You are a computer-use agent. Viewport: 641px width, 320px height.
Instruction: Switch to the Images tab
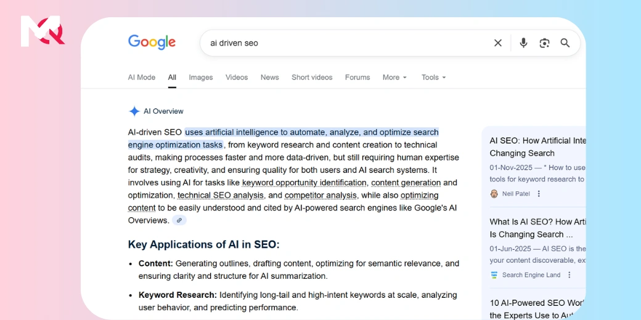[201, 77]
